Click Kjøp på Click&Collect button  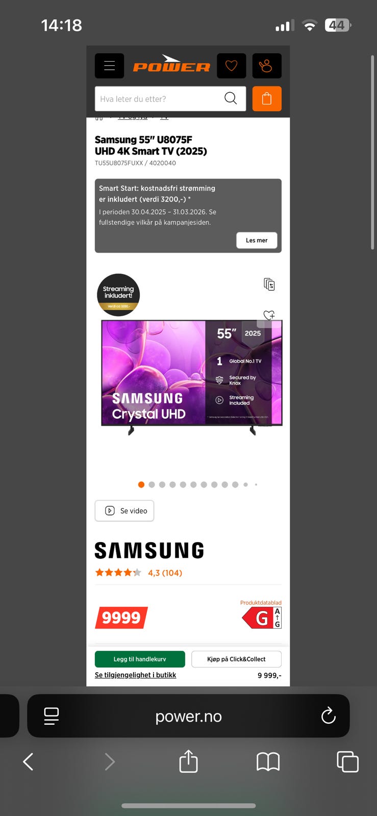[236, 659]
